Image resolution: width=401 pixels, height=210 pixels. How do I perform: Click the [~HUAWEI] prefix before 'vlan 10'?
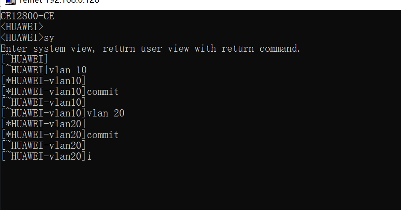point(25,70)
